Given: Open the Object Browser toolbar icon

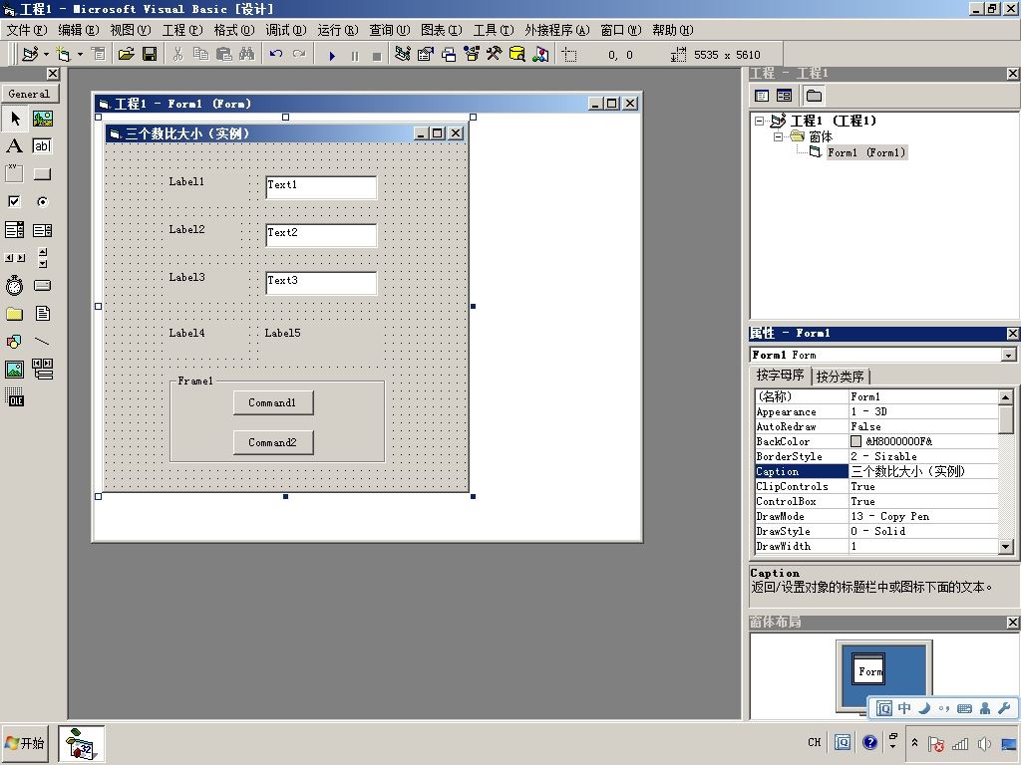Looking at the screenshot, I should [472, 54].
